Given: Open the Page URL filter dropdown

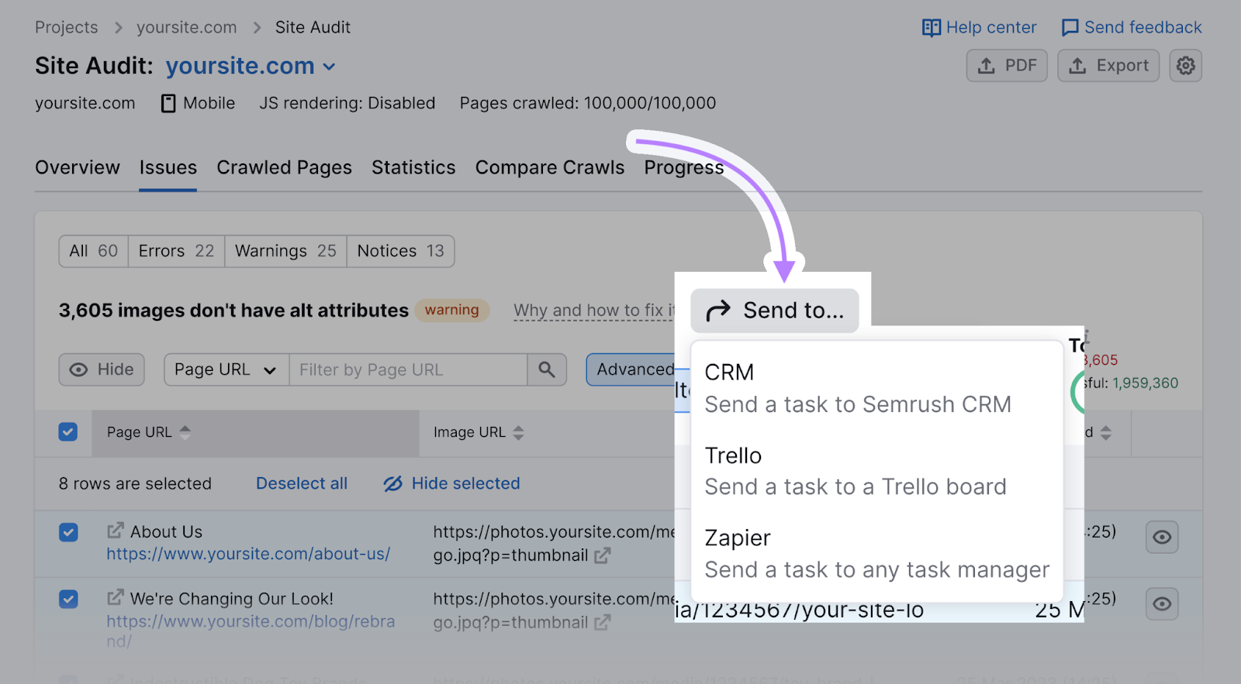Looking at the screenshot, I should click(226, 369).
